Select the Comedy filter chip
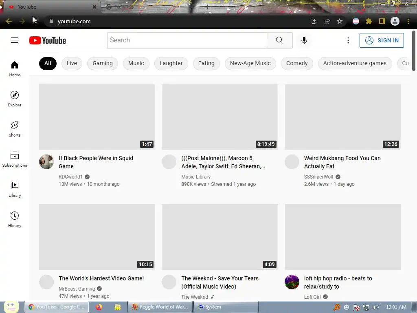417x313 pixels. [297, 63]
